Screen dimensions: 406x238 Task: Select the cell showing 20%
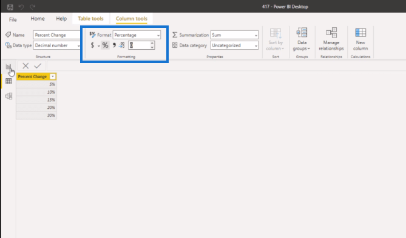(x=36, y=108)
